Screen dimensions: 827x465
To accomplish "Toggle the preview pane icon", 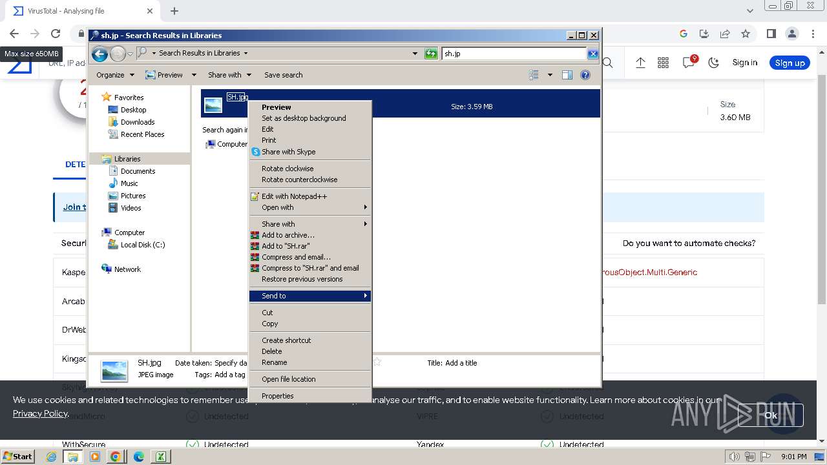I will point(567,75).
